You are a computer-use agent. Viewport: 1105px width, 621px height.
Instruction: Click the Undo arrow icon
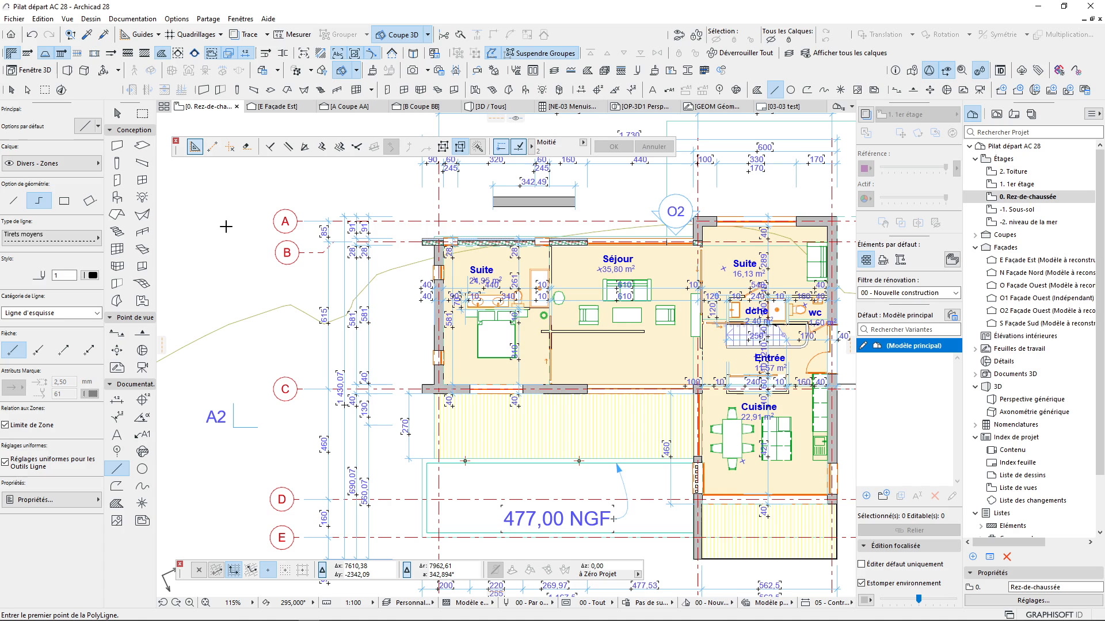(x=32, y=34)
